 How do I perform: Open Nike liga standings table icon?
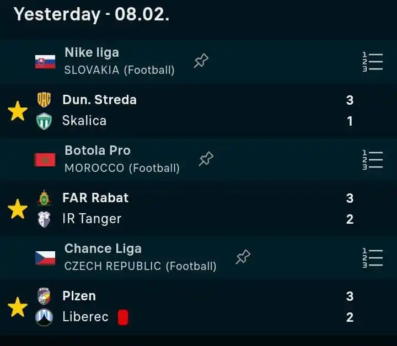coord(372,62)
